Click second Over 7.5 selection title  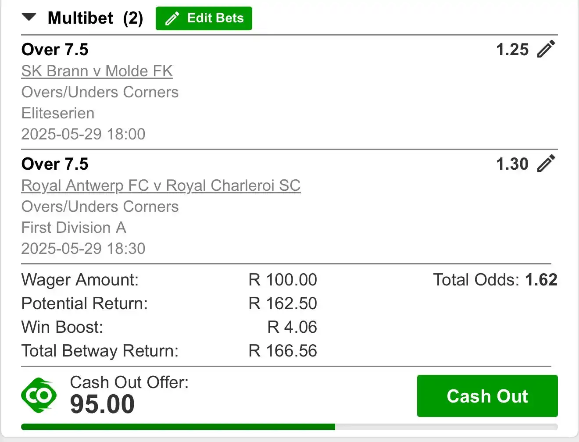tap(55, 164)
